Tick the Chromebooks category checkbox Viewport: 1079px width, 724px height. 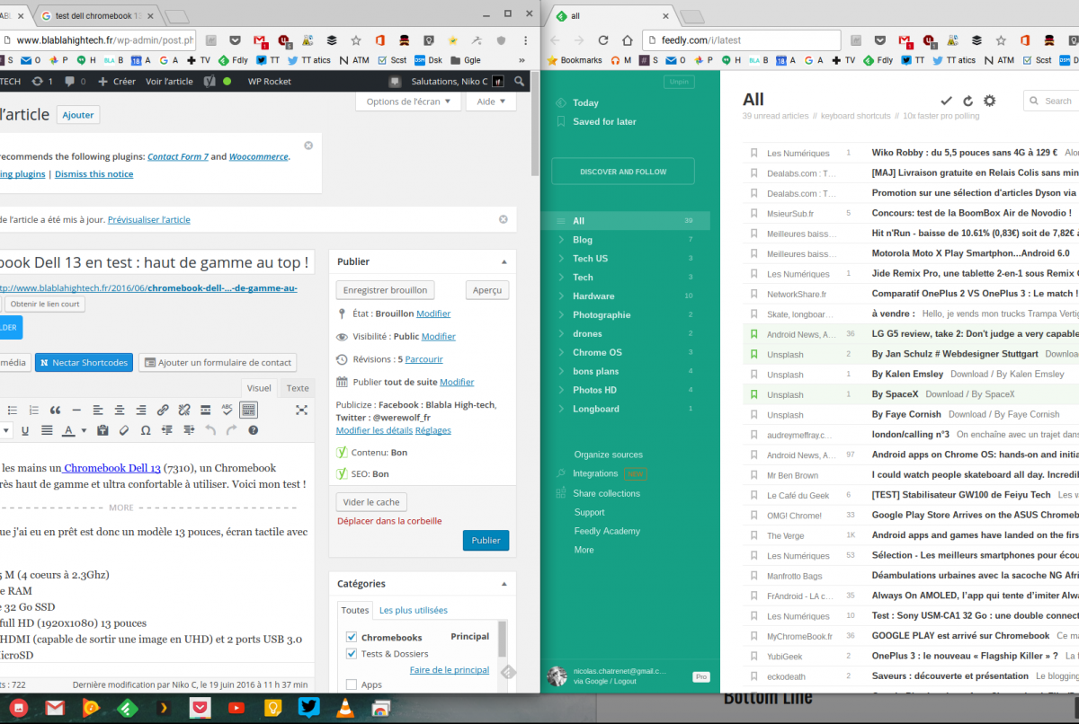tap(352, 637)
